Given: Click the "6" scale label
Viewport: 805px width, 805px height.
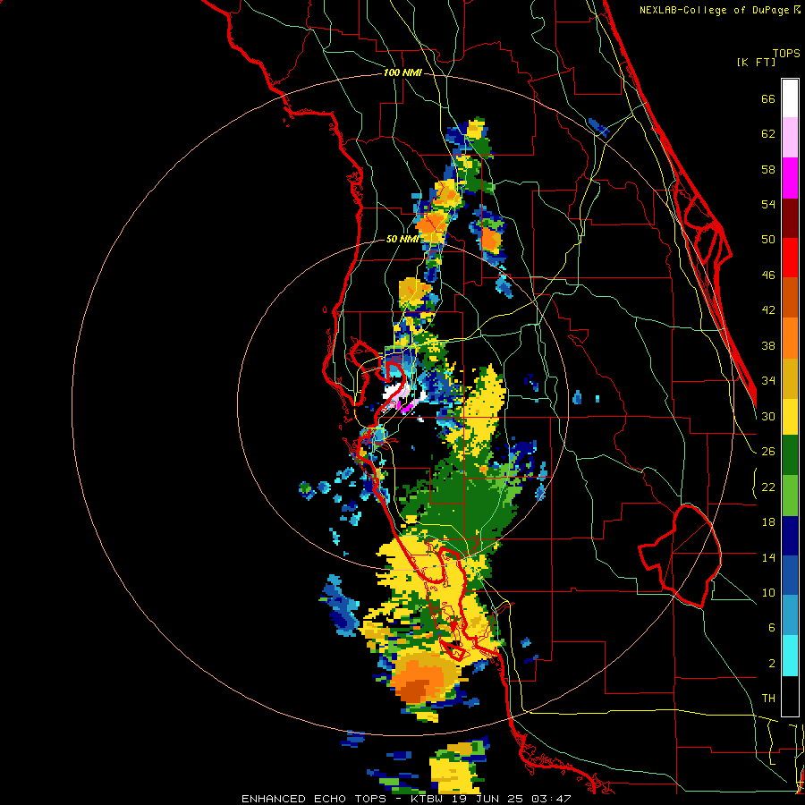Looking at the screenshot, I should pyautogui.click(x=771, y=628).
